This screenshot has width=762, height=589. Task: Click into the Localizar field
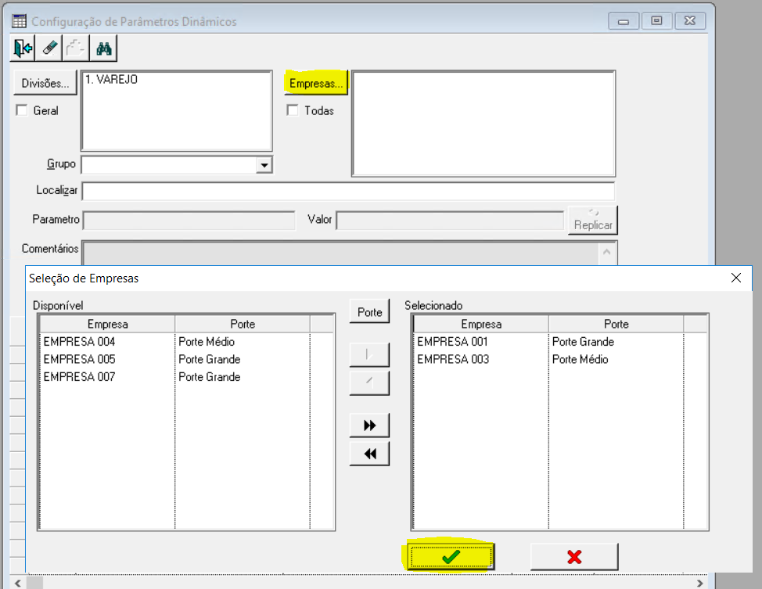point(348,191)
